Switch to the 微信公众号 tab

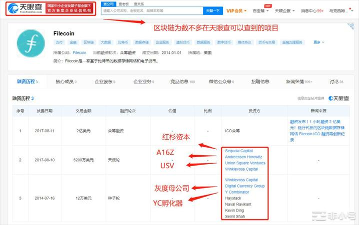pyautogui.click(x=221, y=81)
